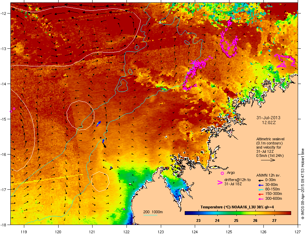The height and width of the screenshot is (235, 305).
Task: Click the '0.5m/s (1kt 24h)' text
Action: click(270, 156)
